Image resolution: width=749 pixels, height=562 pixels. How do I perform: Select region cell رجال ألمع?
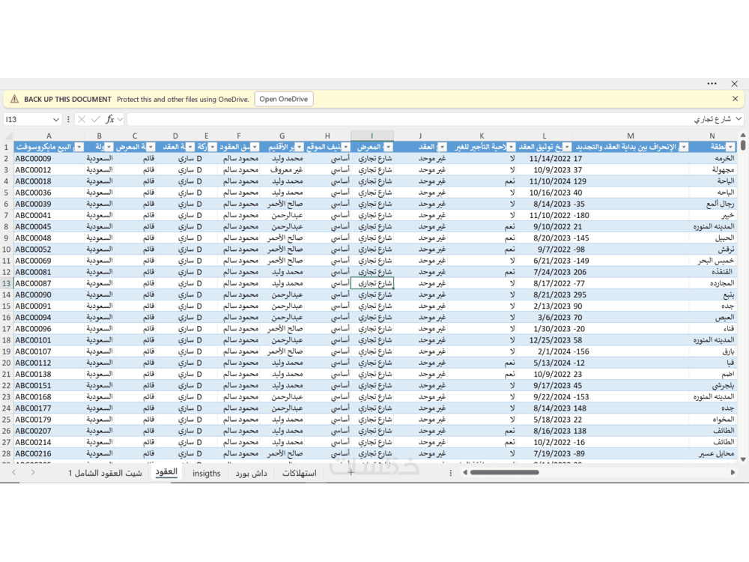[713, 204]
